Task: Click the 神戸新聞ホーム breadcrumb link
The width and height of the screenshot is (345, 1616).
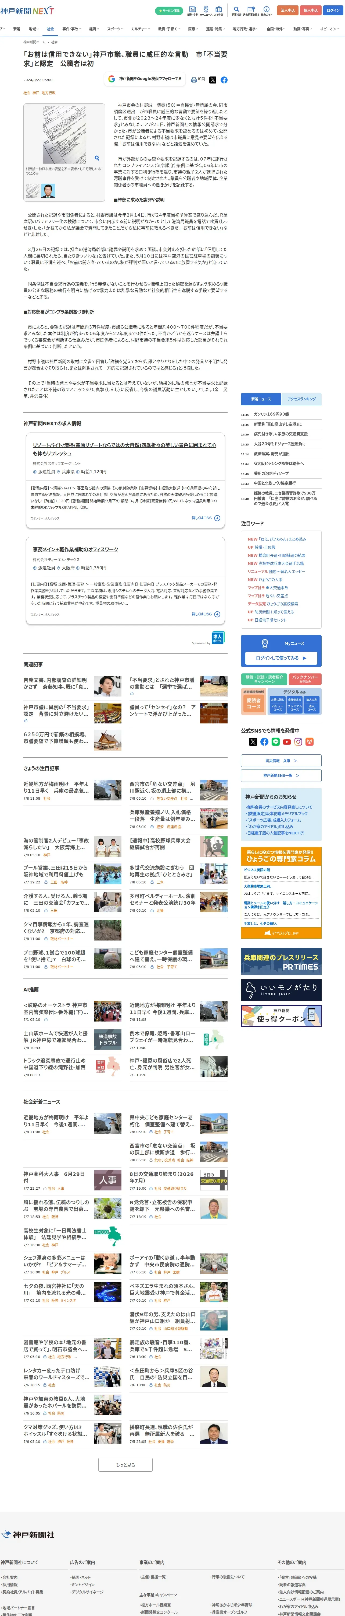Action: [x=35, y=42]
